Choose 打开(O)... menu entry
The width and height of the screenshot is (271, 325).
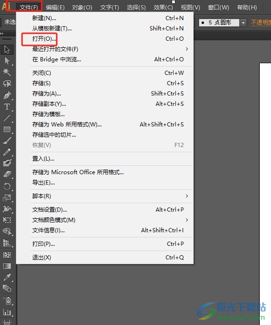105,39
